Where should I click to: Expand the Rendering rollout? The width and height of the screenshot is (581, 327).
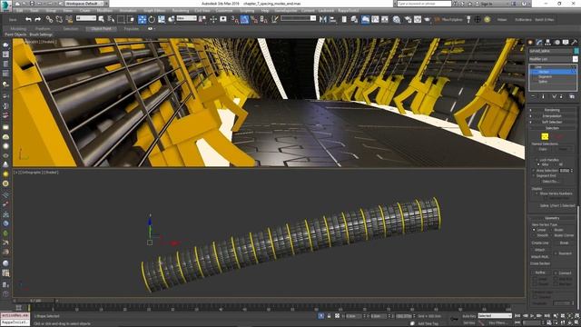tap(552, 110)
